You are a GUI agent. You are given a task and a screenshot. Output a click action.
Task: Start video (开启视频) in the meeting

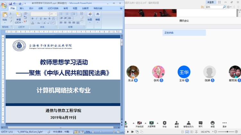coord(139,124)
